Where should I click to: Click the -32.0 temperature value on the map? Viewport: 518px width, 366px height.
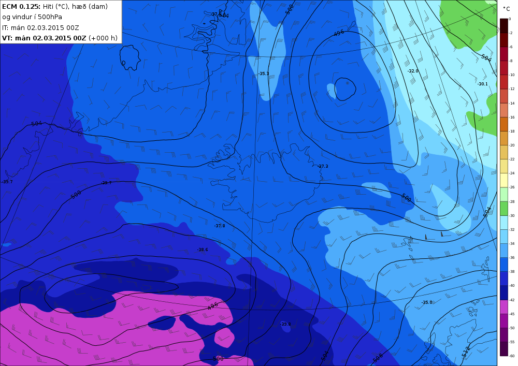(x=413, y=71)
